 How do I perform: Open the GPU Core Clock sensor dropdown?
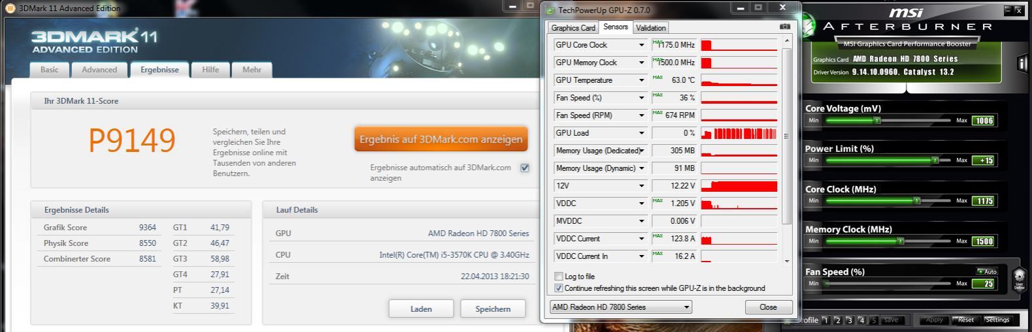click(641, 45)
